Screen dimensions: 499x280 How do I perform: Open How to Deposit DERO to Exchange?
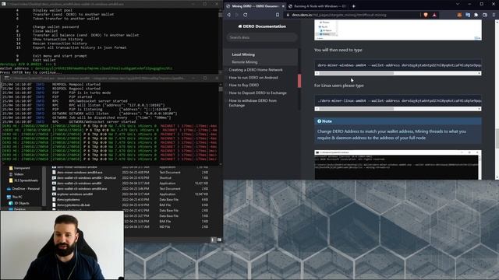[x=258, y=93]
